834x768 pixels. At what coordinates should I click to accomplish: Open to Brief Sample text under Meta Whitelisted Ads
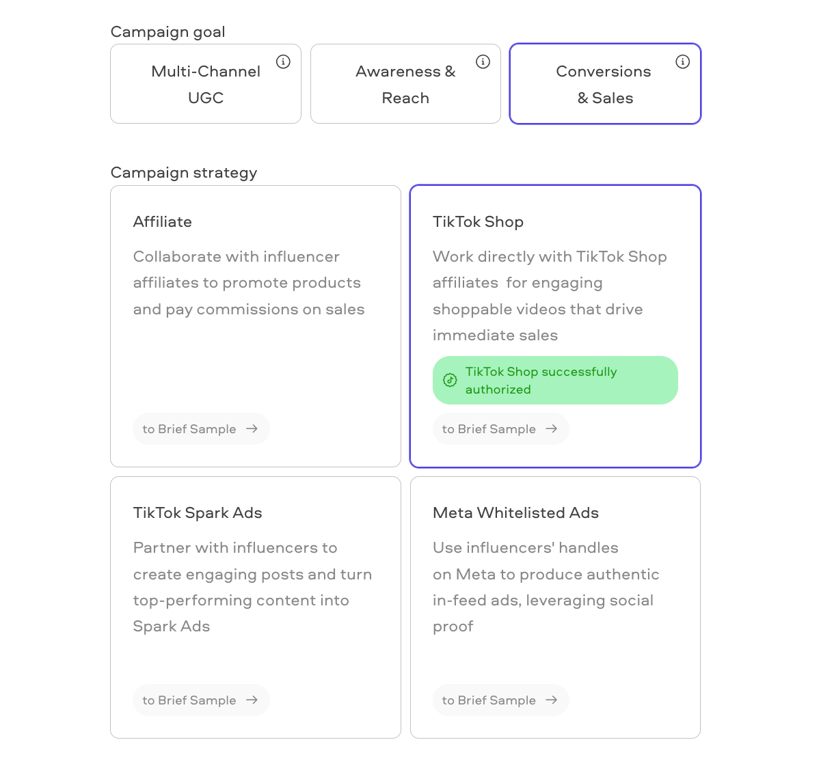[489, 700]
